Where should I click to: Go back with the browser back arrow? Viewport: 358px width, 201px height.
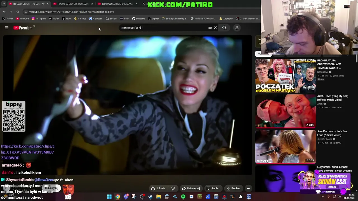(4, 12)
